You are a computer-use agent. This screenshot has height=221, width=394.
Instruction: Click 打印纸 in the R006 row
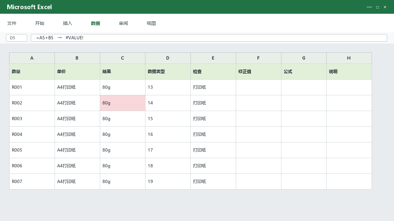pos(213,166)
